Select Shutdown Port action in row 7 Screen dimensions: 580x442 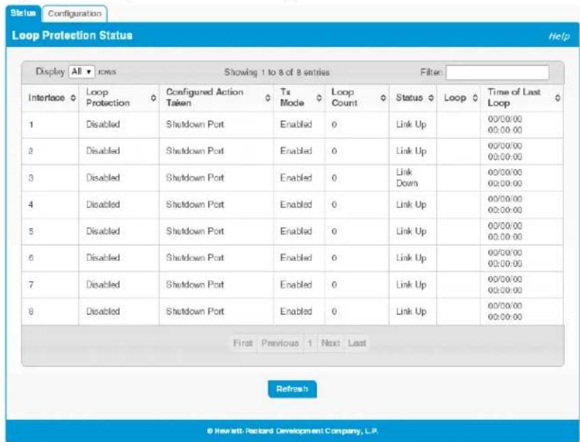click(x=195, y=285)
